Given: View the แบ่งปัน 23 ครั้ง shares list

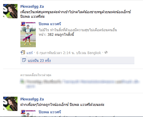Looking at the screenshot, I should [39, 61].
